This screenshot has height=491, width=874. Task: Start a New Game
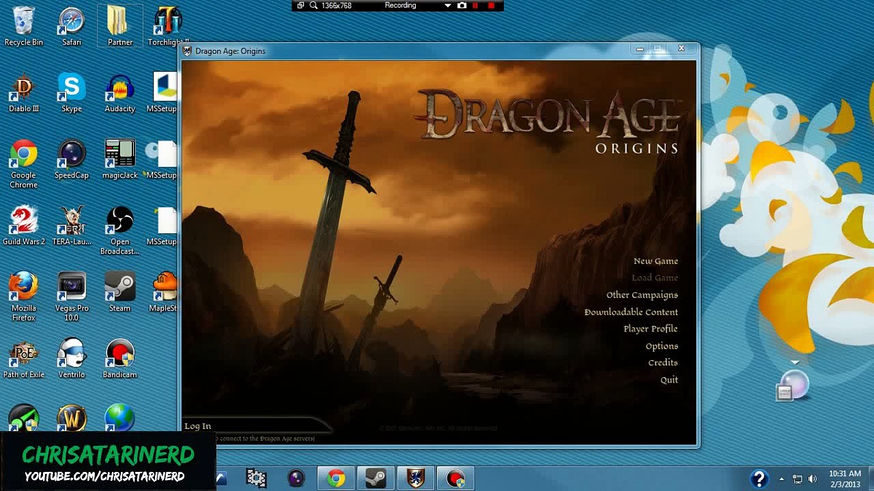click(655, 261)
